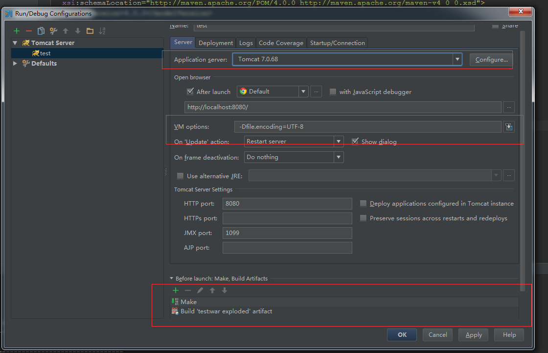Click JMX port field 1099
Image resolution: width=548 pixels, height=353 pixels.
pyautogui.click(x=287, y=233)
